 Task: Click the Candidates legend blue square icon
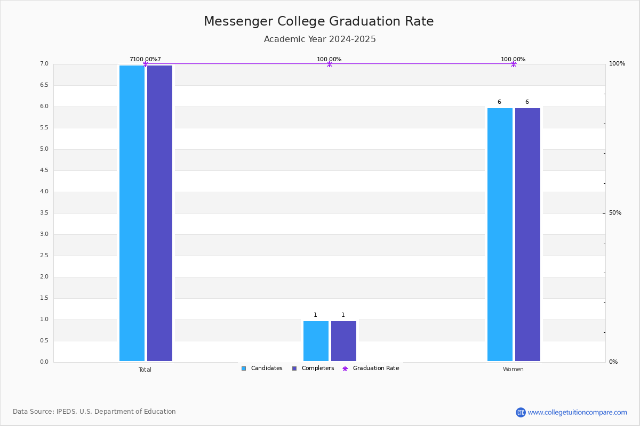pyautogui.click(x=244, y=368)
